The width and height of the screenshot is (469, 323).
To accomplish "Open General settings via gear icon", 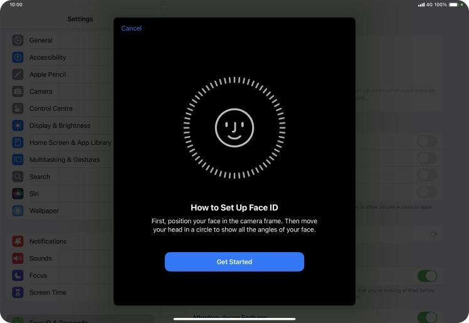I will (x=18, y=40).
